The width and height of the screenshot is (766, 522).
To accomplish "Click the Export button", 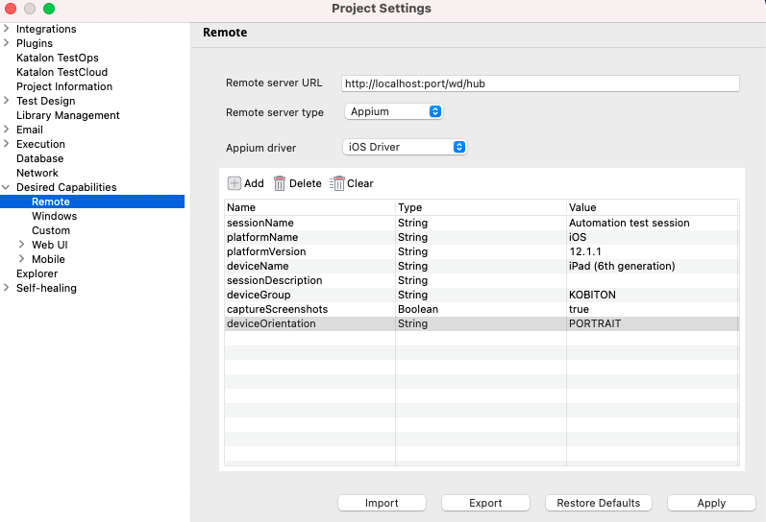I will [485, 503].
